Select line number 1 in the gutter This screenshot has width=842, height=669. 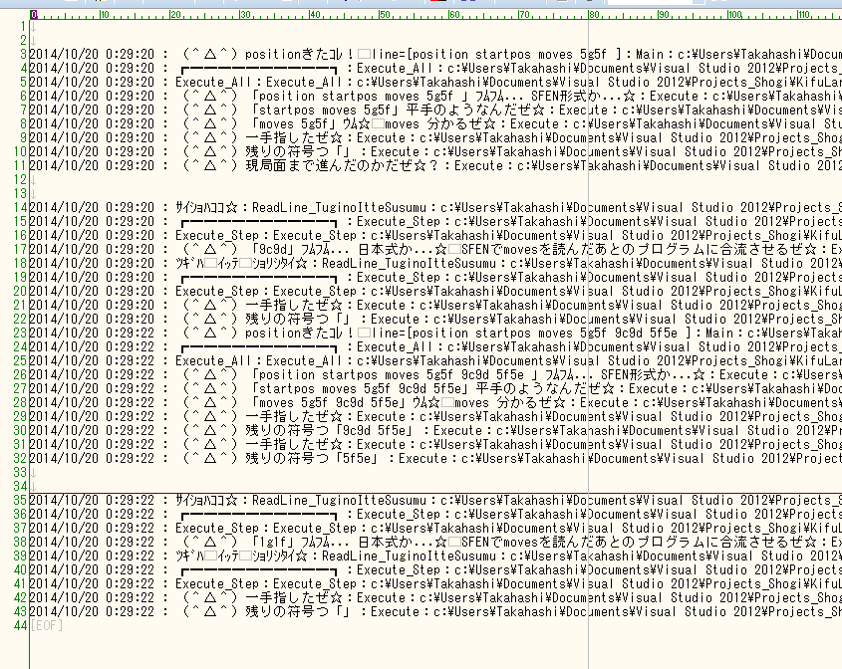point(23,26)
